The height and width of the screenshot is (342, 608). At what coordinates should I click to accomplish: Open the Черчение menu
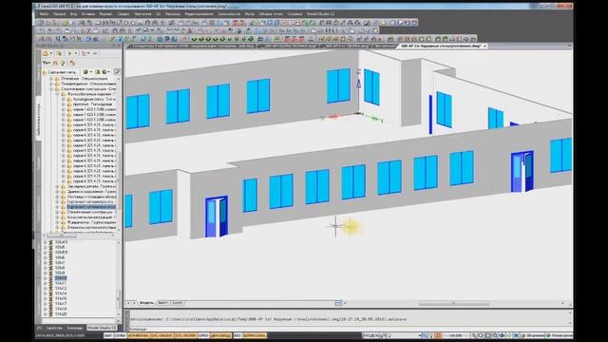pos(142,14)
